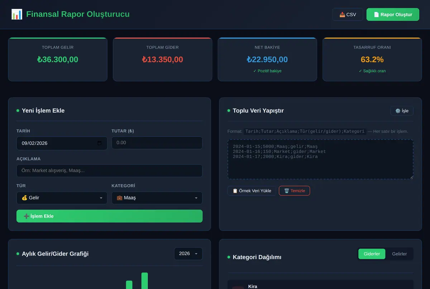
Task: Submit with the İşlem Ekle button
Action: pyautogui.click(x=109, y=216)
